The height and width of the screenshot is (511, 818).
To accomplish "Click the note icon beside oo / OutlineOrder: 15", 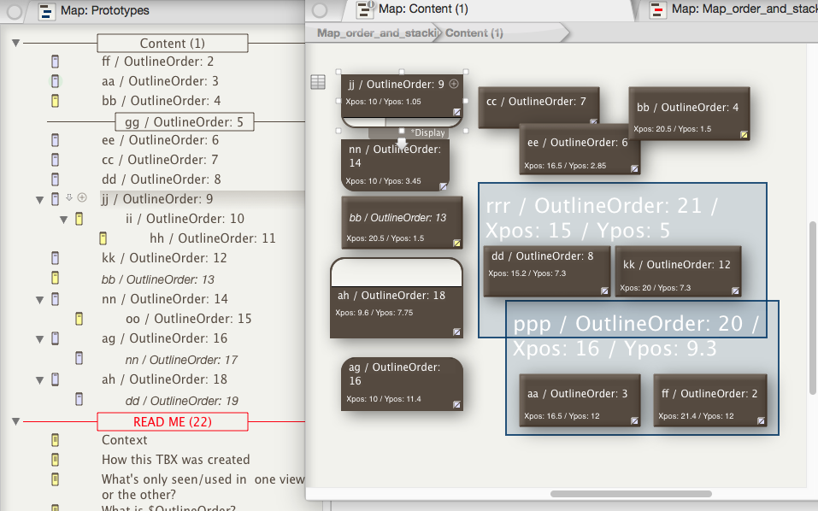I will coord(79,318).
